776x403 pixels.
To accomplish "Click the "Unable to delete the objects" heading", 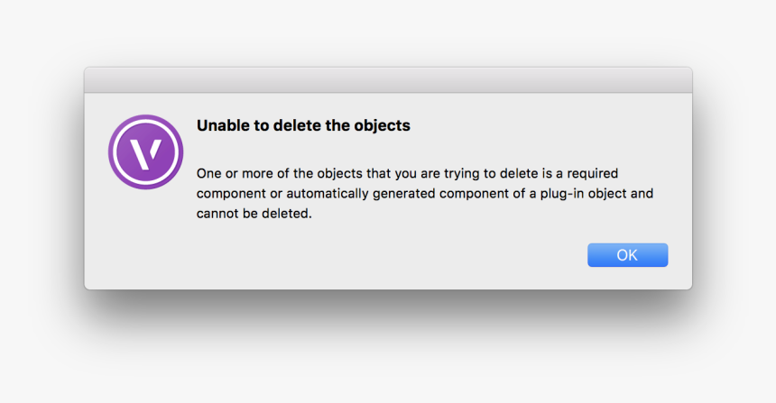I will coord(303,125).
